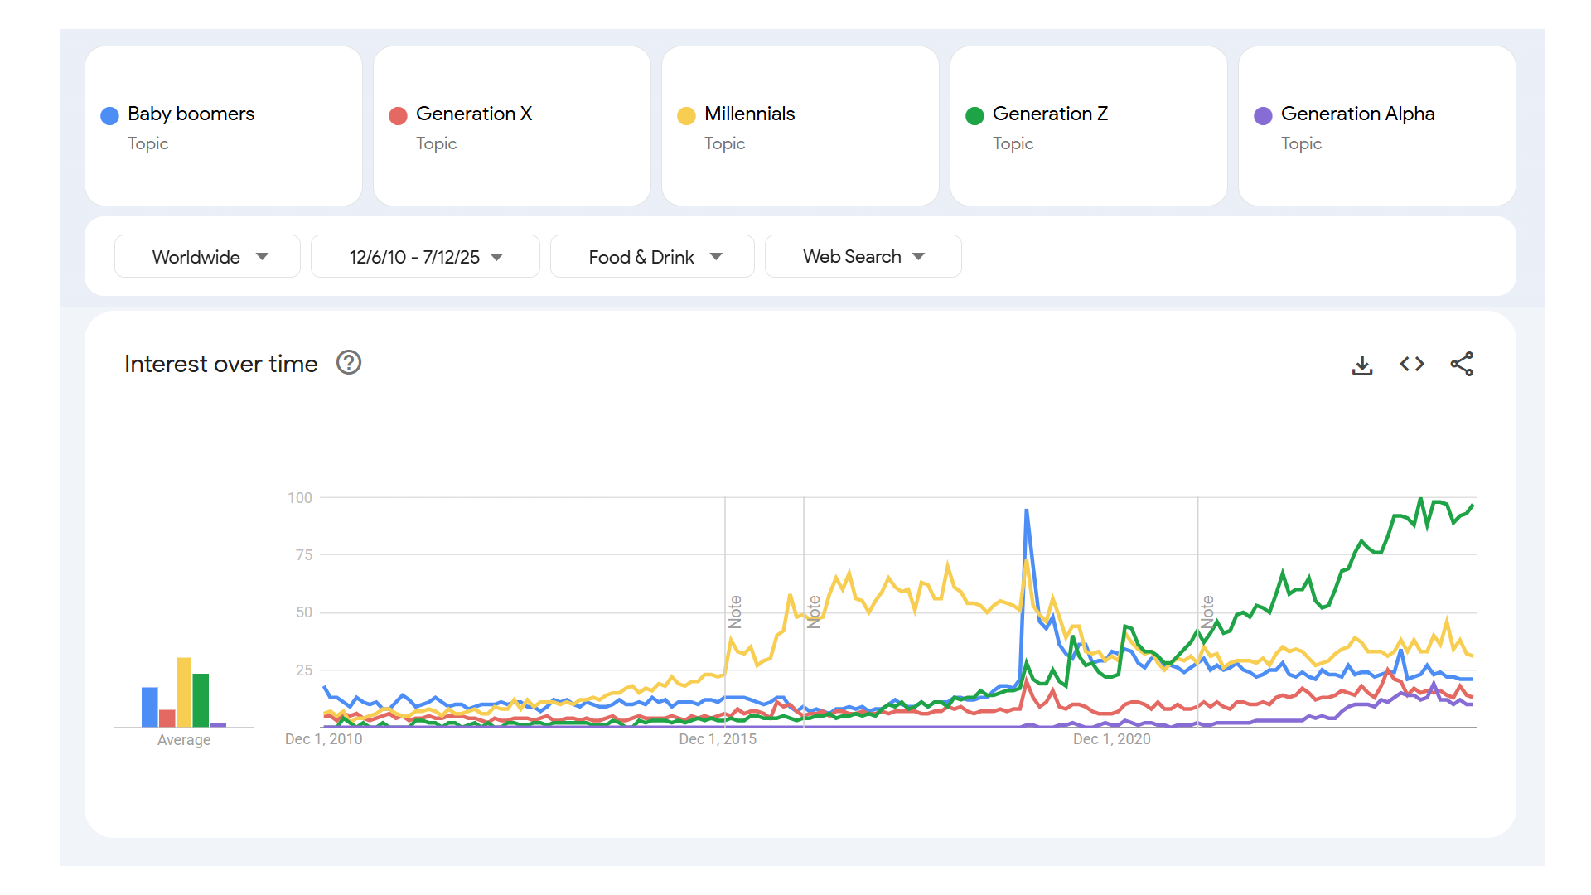This screenshot has height=895, width=1591.
Task: Click the yellow Millennials dot
Action: pyautogui.click(x=686, y=116)
